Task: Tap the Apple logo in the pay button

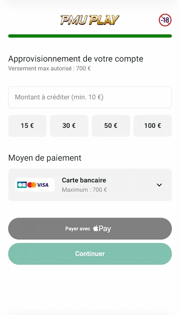Action: [x=95, y=229]
